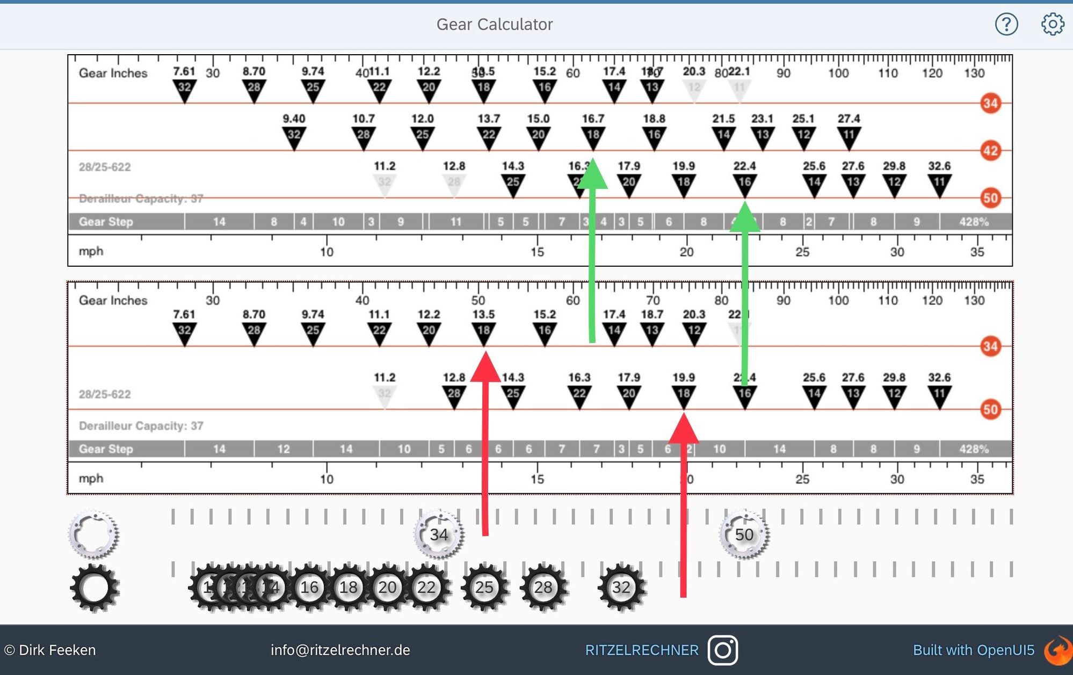Select the 18-tooth sprocket
1073x675 pixels.
(x=348, y=588)
